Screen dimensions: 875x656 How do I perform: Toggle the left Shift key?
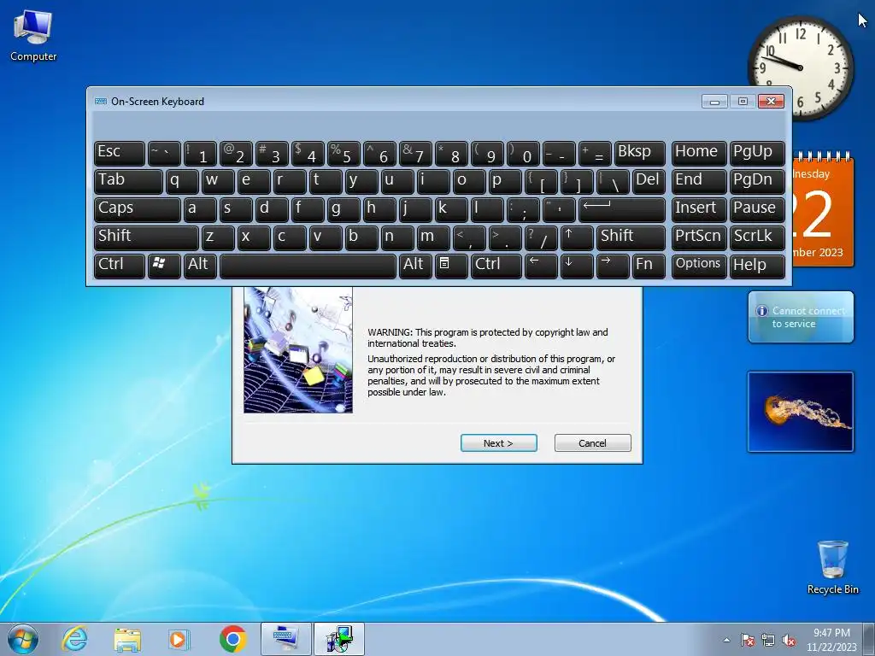[x=146, y=237]
